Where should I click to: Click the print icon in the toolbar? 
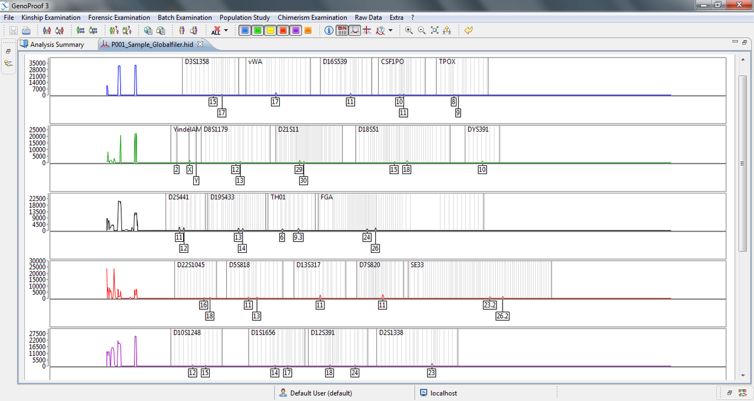[26, 31]
